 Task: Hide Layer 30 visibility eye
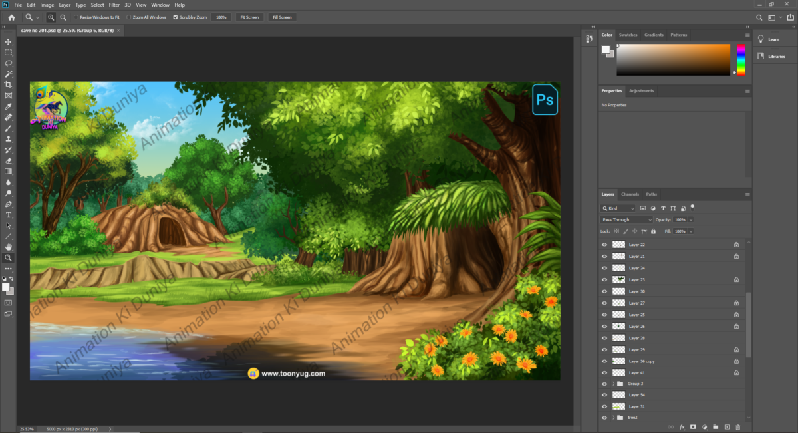[x=604, y=291]
